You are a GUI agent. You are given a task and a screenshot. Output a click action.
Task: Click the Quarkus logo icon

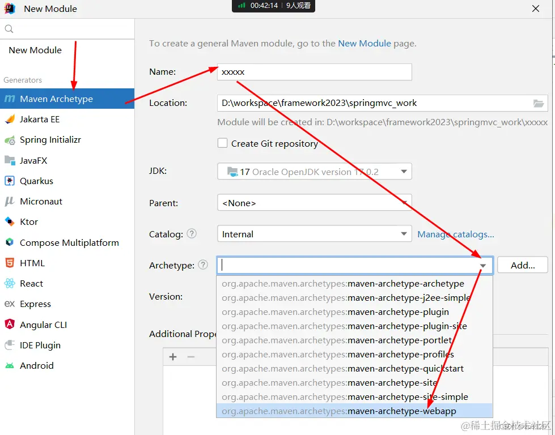[x=10, y=181]
